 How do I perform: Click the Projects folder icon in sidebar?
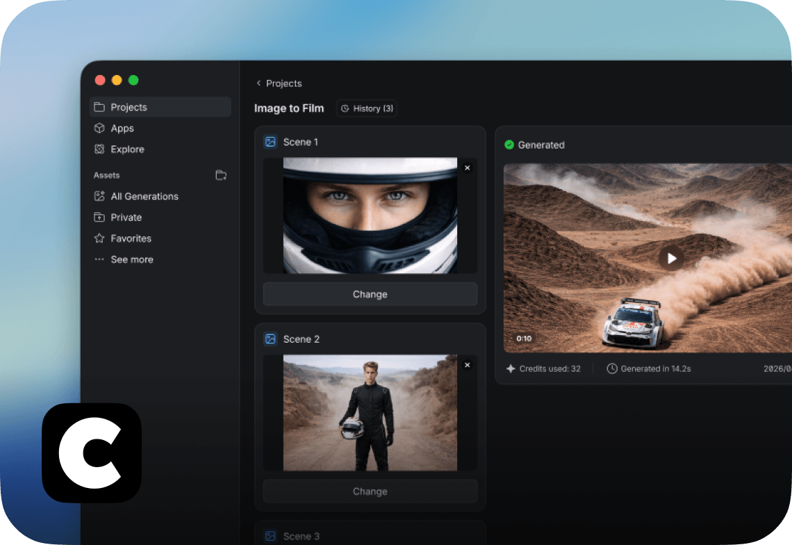[99, 107]
